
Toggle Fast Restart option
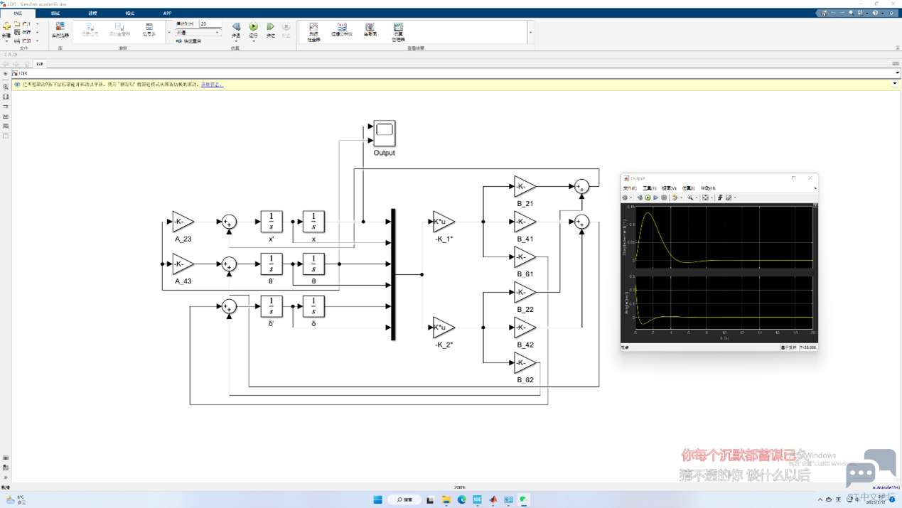tap(189, 41)
